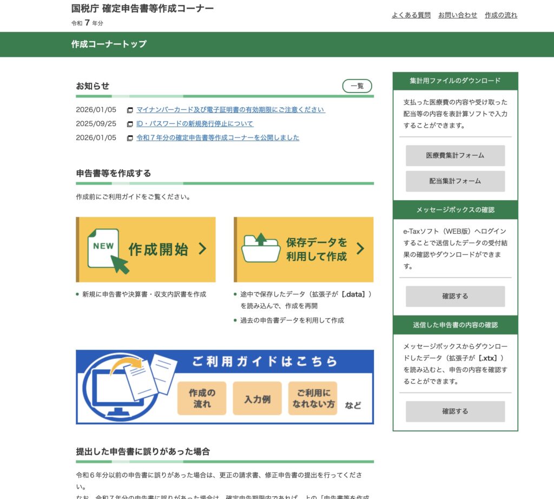Viewport: 554px width, 499px height.
Task: Click the external-link icon beside the マイナンバーカード notice
Action: [x=130, y=110]
